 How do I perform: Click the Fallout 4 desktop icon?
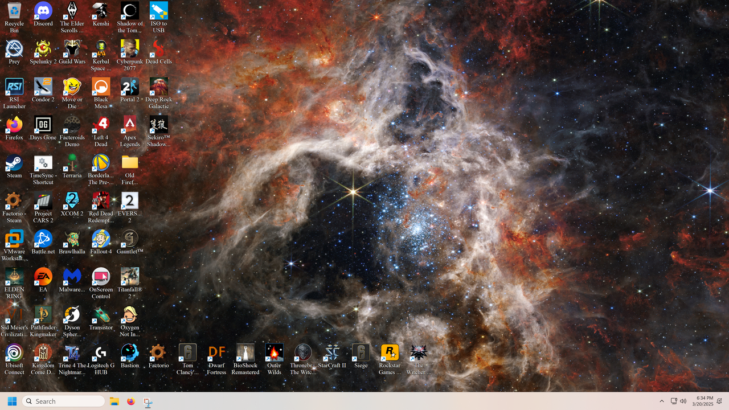point(101,239)
